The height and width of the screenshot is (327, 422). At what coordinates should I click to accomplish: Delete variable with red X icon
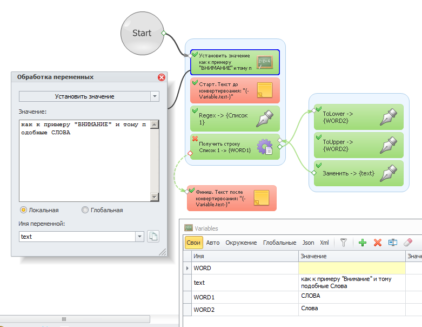[378, 243]
